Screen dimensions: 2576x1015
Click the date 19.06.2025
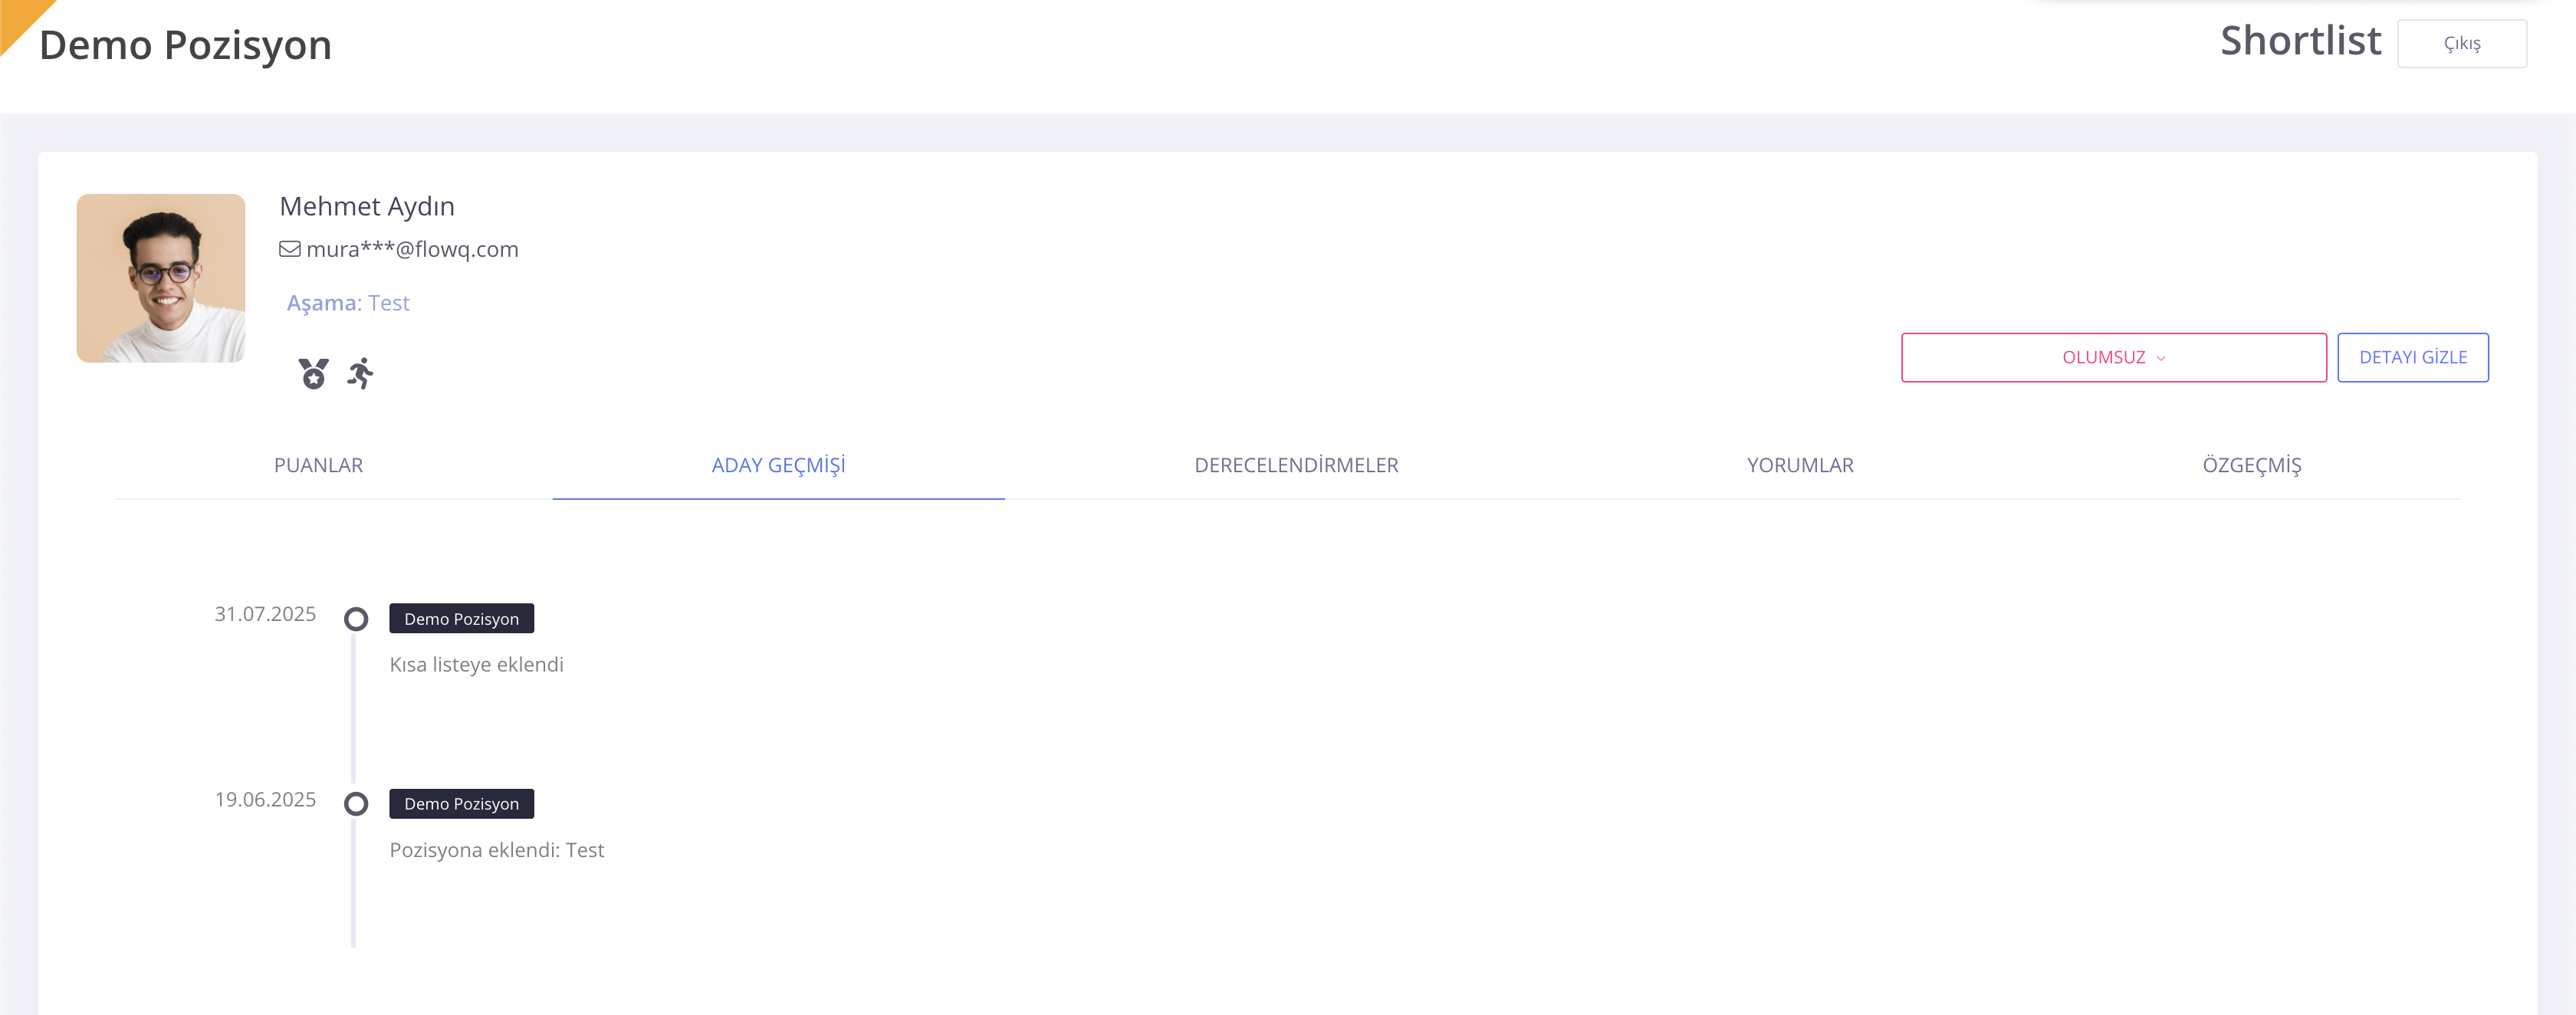[265, 799]
